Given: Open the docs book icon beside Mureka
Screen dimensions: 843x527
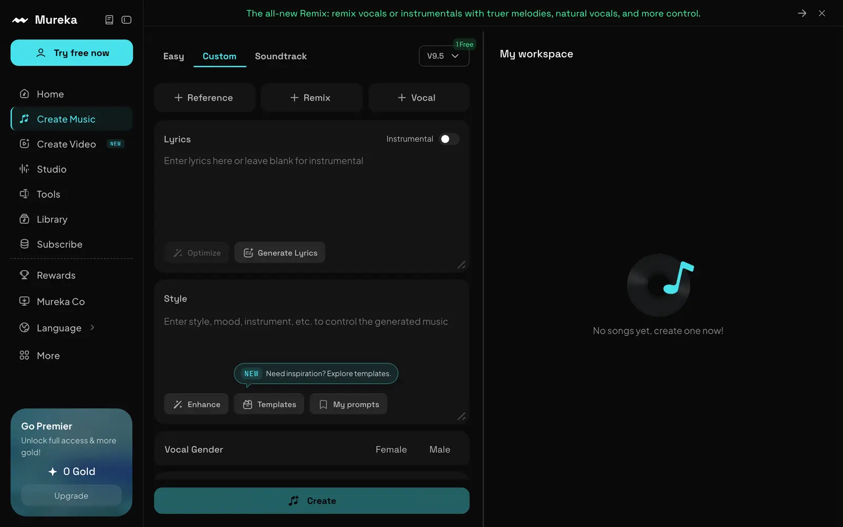Looking at the screenshot, I should click(109, 19).
